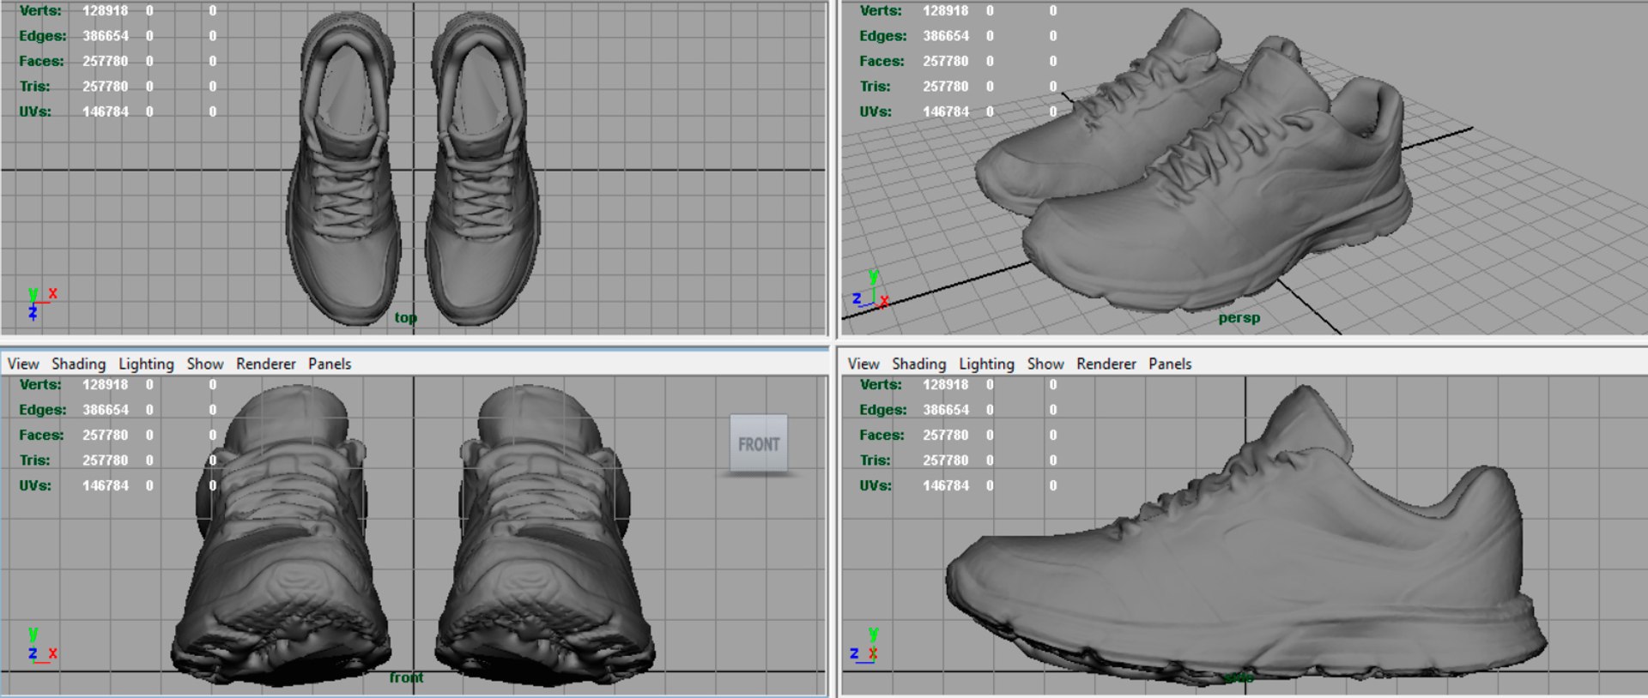
Task: Click the 'persp' camera name label
Action: pyautogui.click(x=1239, y=317)
